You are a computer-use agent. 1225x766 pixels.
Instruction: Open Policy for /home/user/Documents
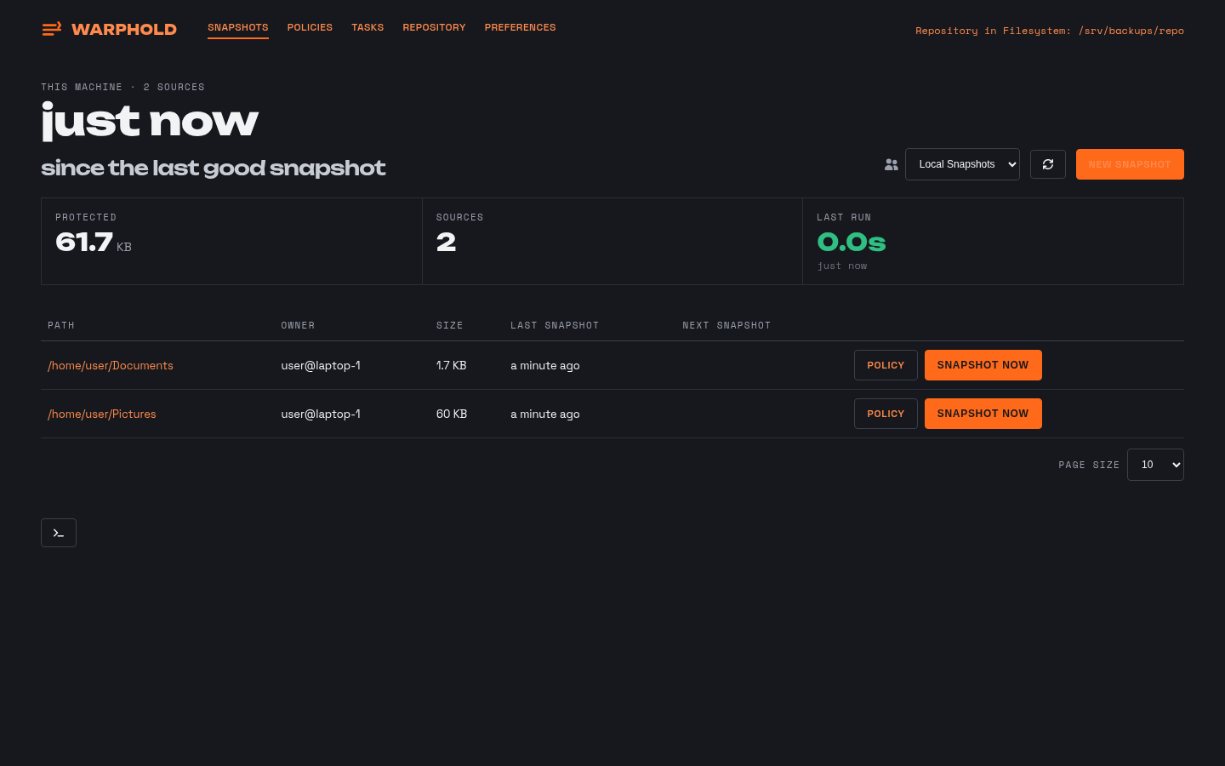886,365
